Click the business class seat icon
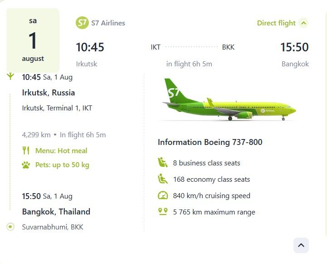 coord(163,163)
